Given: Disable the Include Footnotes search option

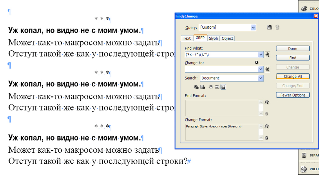Looking at the screenshot, I should click(x=223, y=87).
